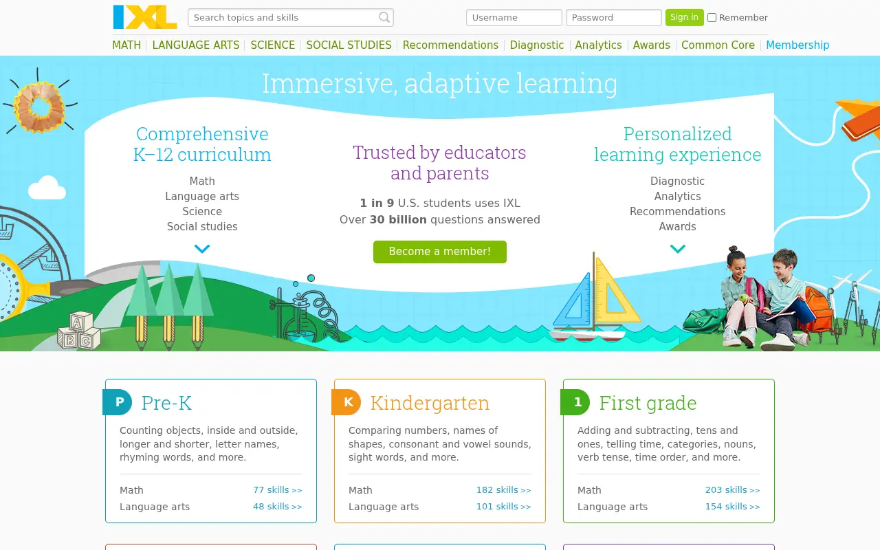
Task: Open the Awards nav item
Action: click(x=652, y=45)
